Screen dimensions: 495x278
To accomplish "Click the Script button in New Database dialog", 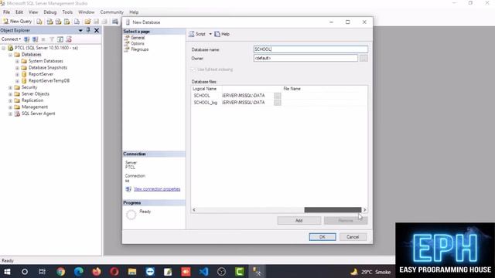I will [x=197, y=34].
